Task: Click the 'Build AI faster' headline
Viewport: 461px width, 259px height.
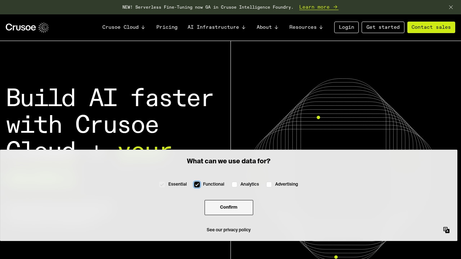Action: point(110,98)
